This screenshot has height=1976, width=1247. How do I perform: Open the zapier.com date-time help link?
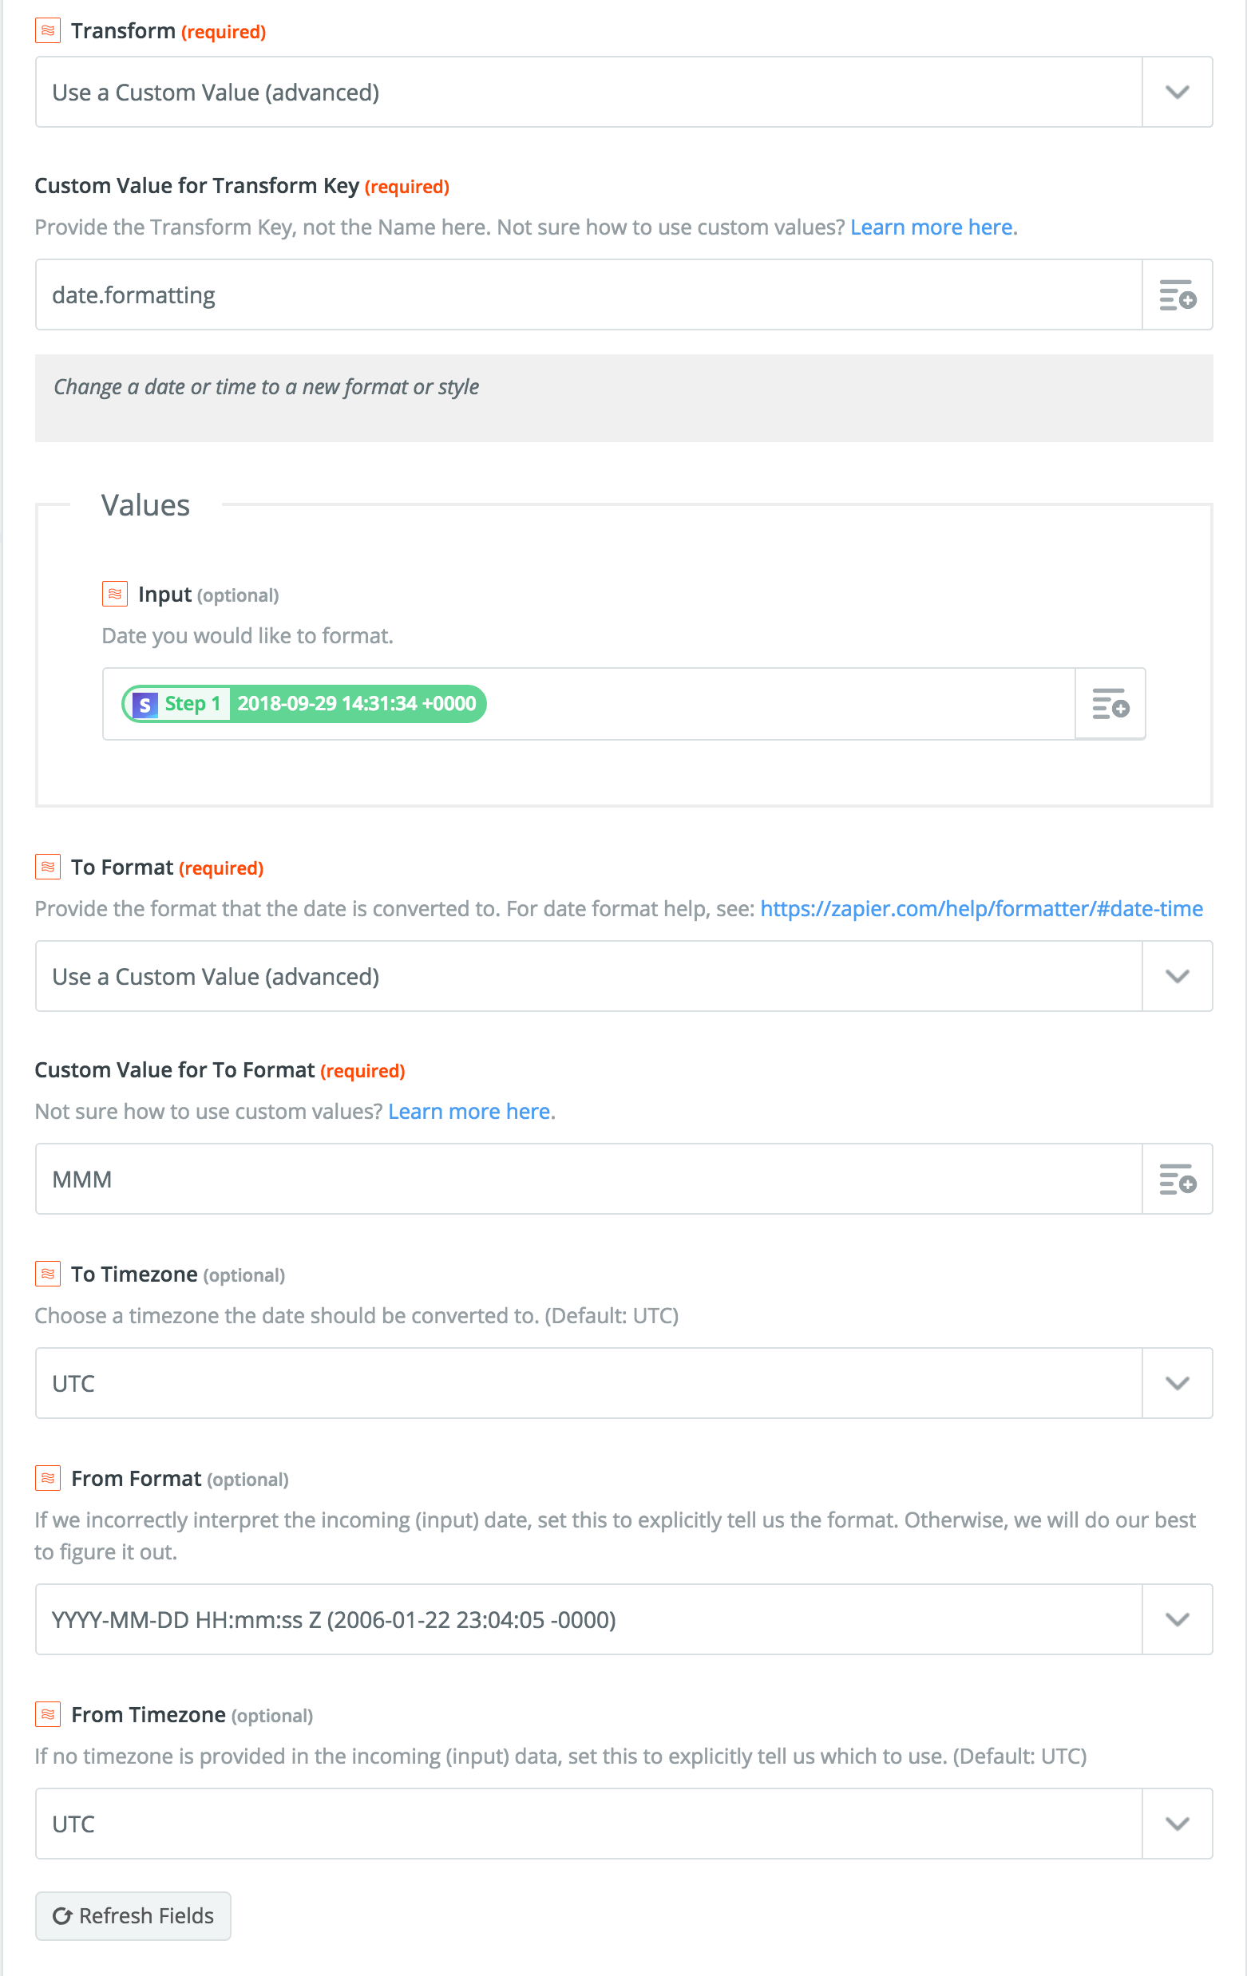[981, 908]
